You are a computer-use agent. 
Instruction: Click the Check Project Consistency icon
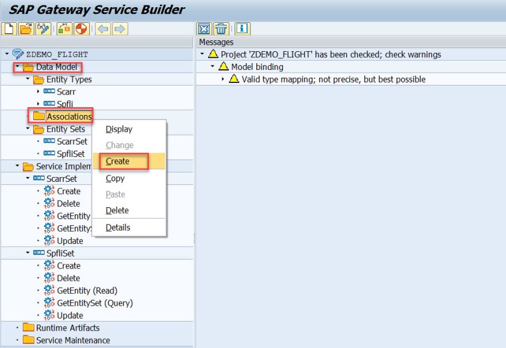pos(64,29)
